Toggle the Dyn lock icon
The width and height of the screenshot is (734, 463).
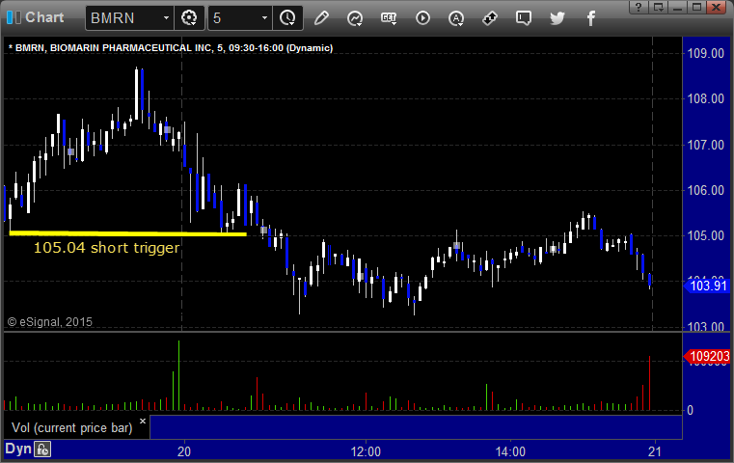[x=42, y=449]
